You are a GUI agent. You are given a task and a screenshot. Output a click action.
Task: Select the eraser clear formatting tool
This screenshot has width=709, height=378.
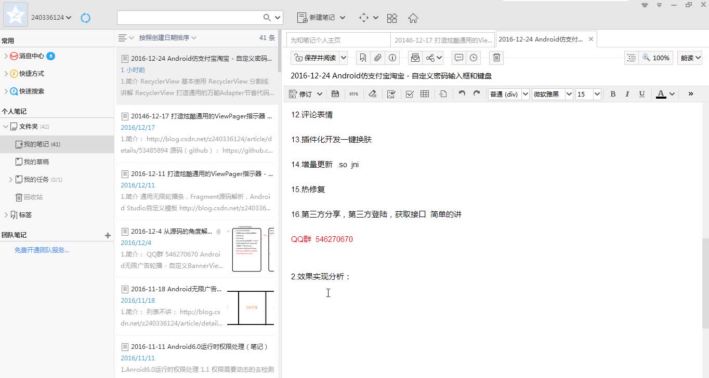click(372, 94)
